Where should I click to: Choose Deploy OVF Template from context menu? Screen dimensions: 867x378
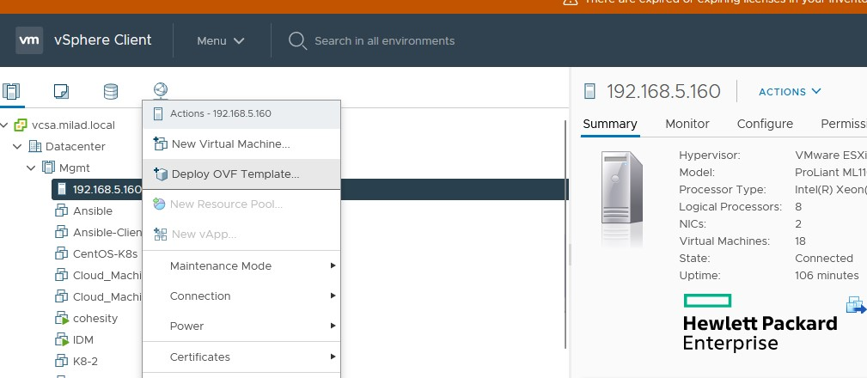tap(241, 174)
